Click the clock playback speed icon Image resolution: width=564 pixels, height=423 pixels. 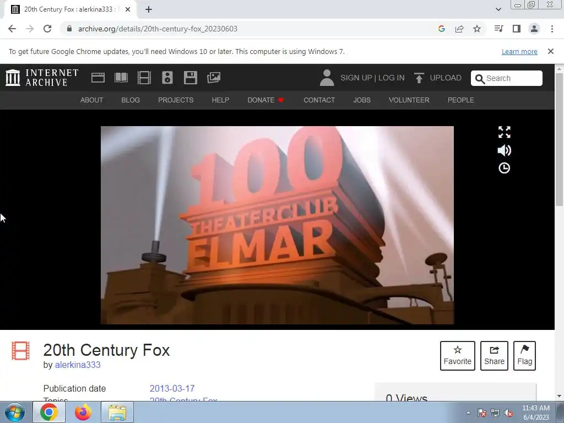tap(505, 168)
